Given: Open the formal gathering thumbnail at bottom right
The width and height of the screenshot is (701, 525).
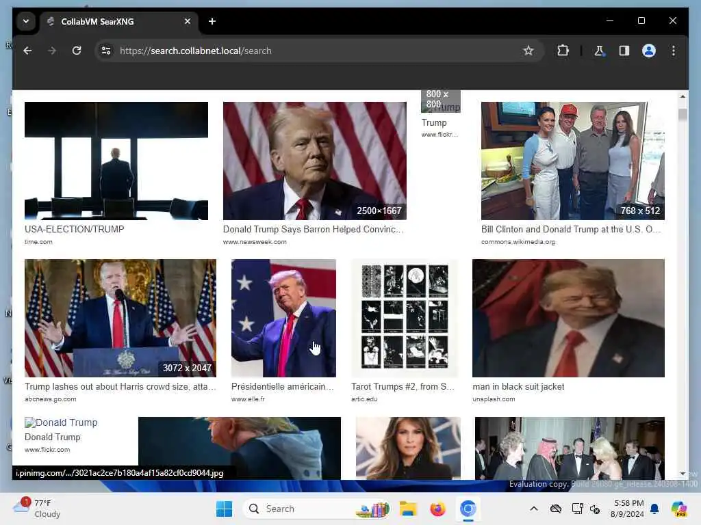Looking at the screenshot, I should (570, 448).
